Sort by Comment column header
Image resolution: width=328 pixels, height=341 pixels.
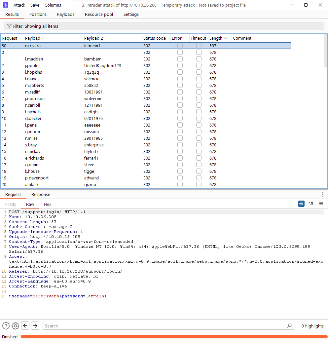click(x=261, y=38)
